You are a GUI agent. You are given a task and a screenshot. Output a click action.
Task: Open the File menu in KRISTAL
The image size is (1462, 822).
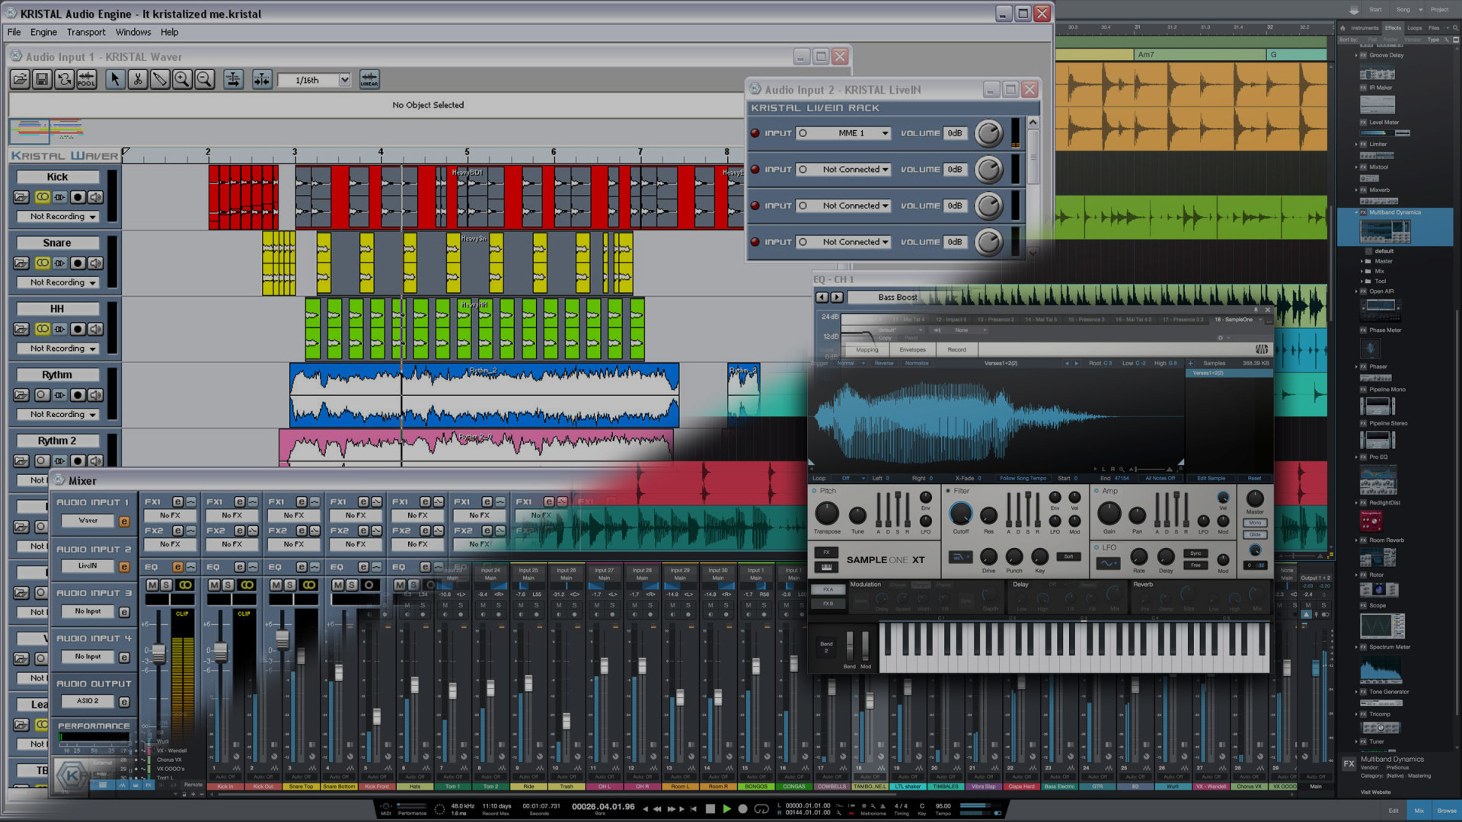pos(14,32)
